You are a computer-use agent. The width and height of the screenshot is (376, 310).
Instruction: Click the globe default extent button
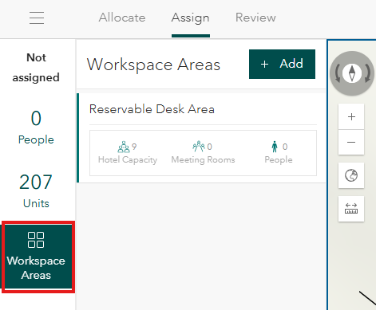click(x=351, y=175)
